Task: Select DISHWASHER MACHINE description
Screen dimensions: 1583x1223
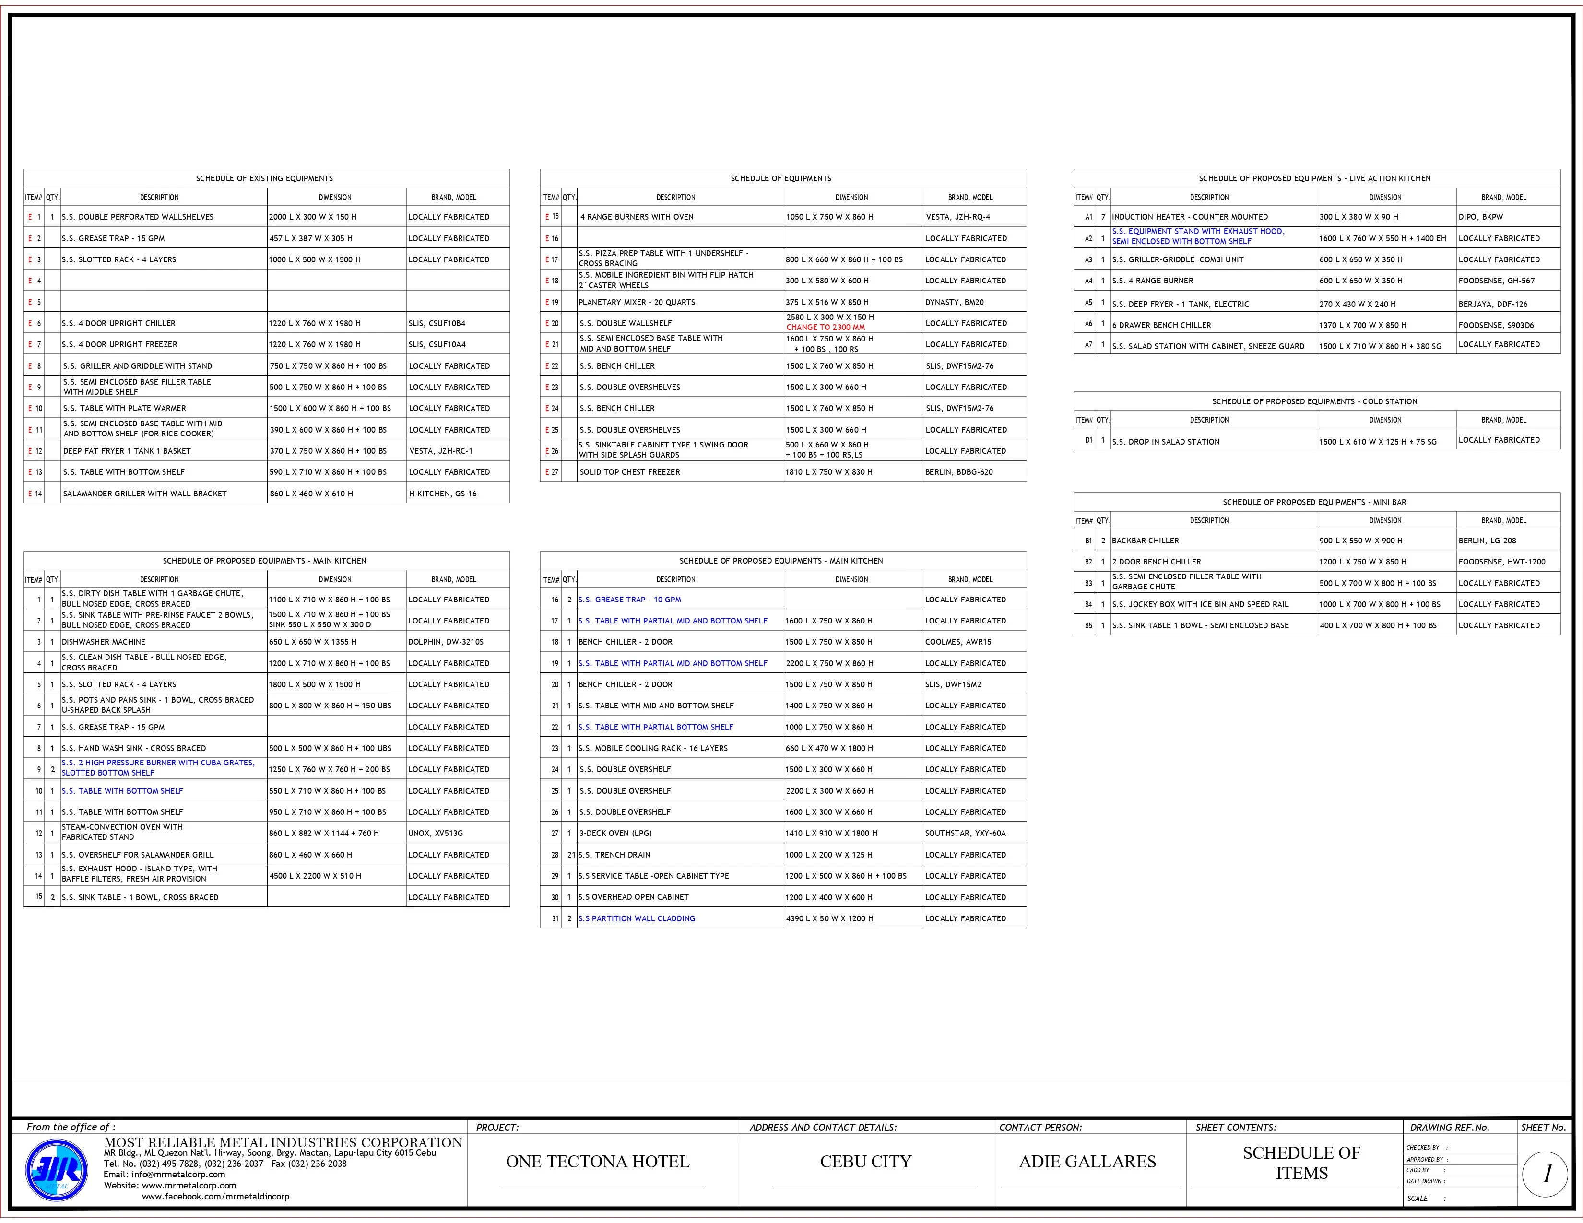Action: 104,642
